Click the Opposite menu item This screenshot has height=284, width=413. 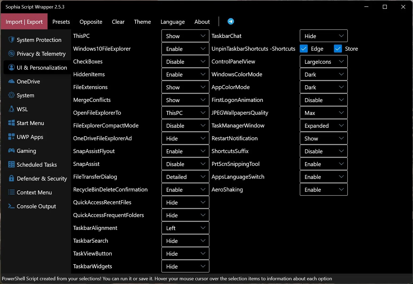click(x=91, y=22)
